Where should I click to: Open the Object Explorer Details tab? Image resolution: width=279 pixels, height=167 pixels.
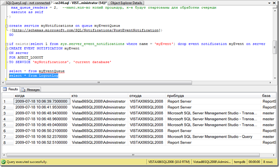click(x=126, y=3)
